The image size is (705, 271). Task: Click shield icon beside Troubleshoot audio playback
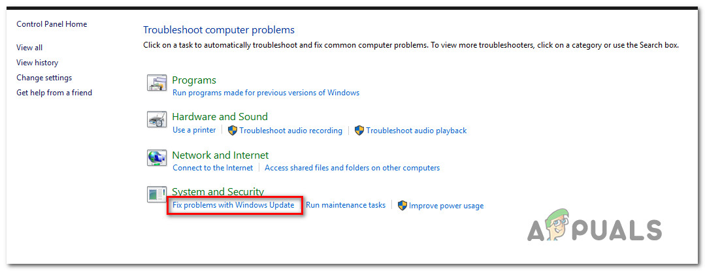pos(359,130)
